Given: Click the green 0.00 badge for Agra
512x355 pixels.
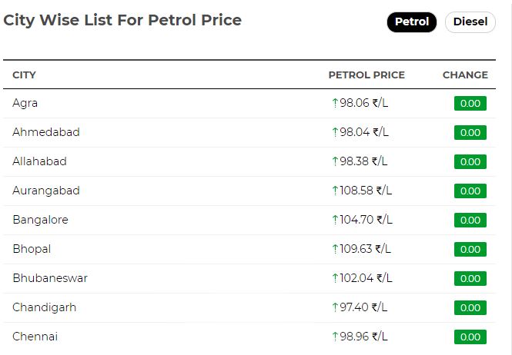Looking at the screenshot, I should (x=470, y=103).
